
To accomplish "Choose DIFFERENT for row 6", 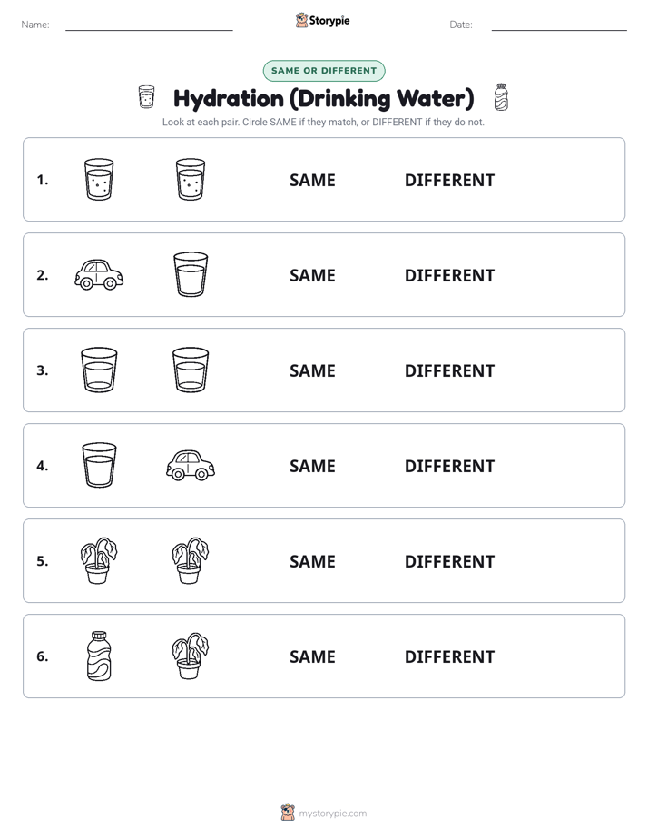I will click(x=449, y=656).
